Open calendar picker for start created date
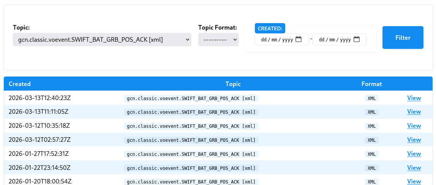Viewport: 436px width, 185px height. (299, 39)
